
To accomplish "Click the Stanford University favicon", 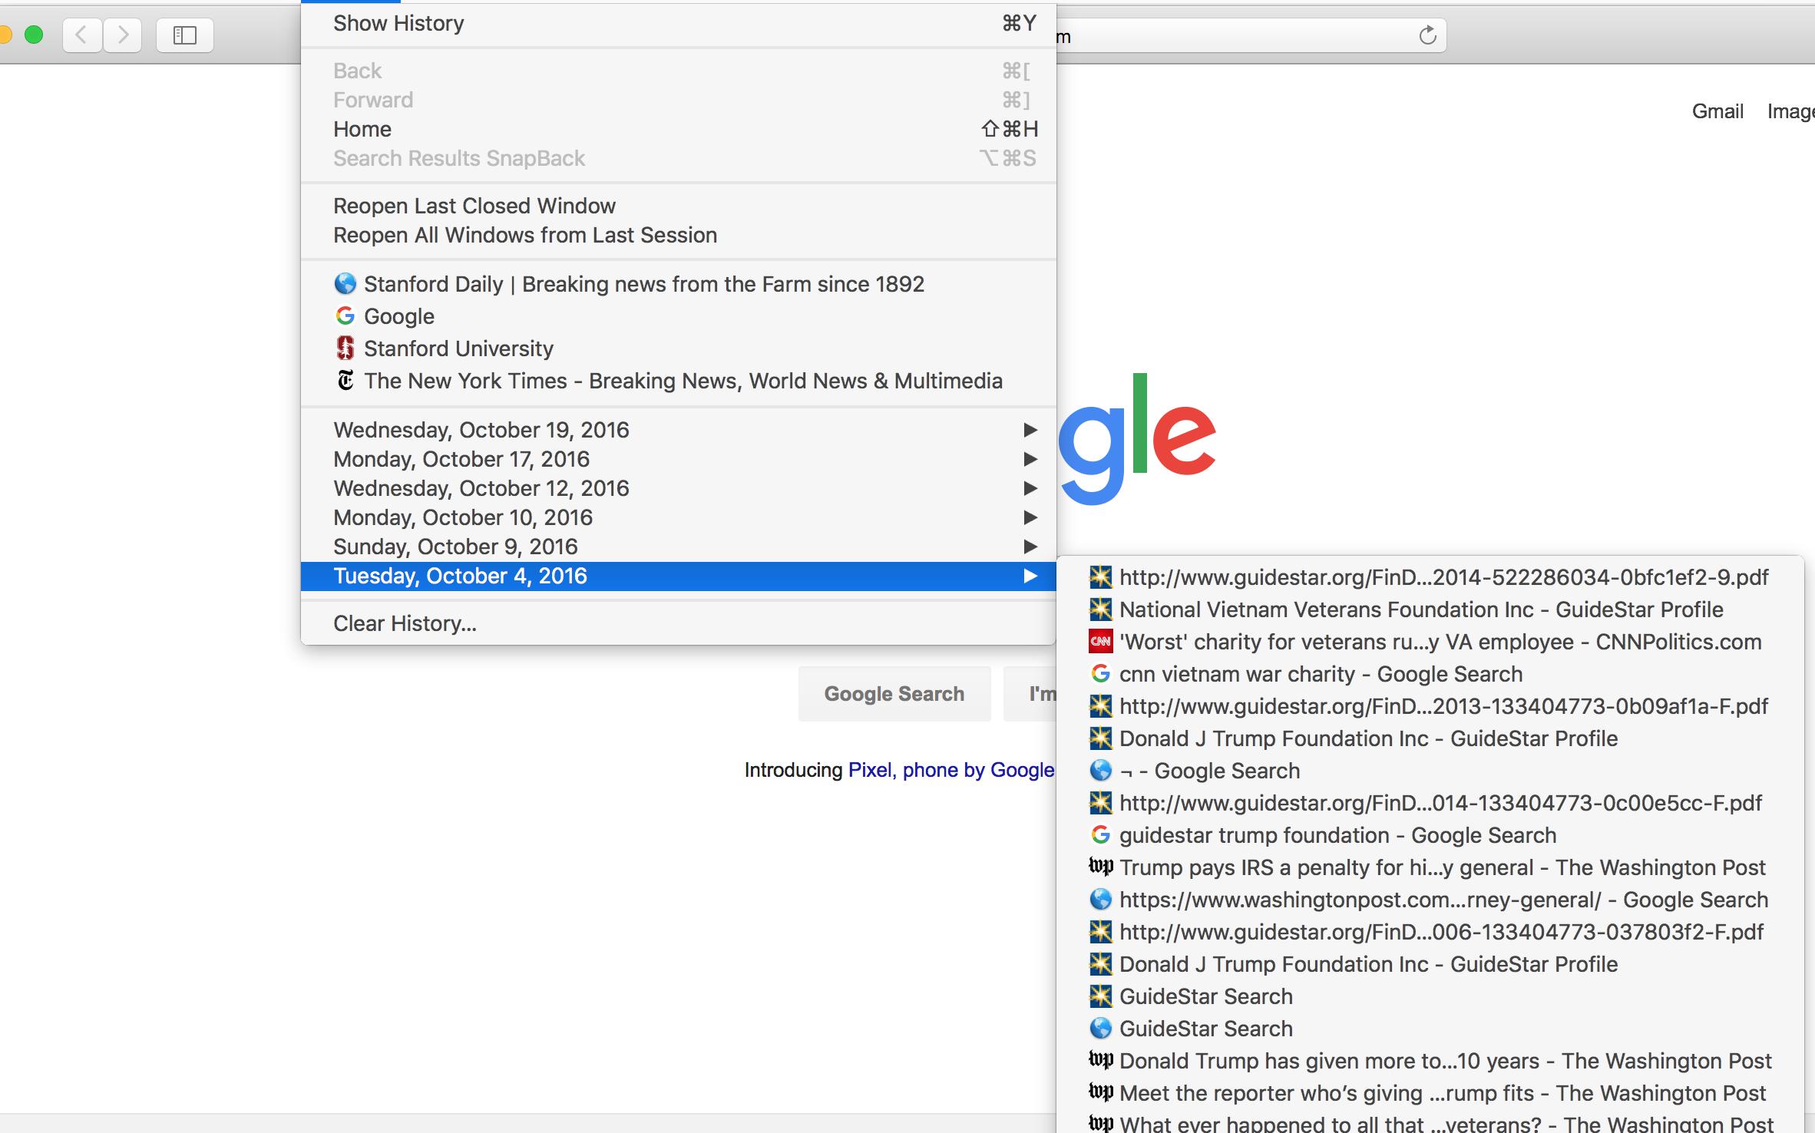I will (x=345, y=348).
